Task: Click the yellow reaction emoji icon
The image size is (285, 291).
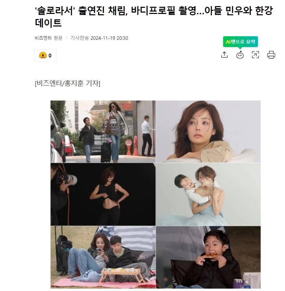Action: coord(43,55)
